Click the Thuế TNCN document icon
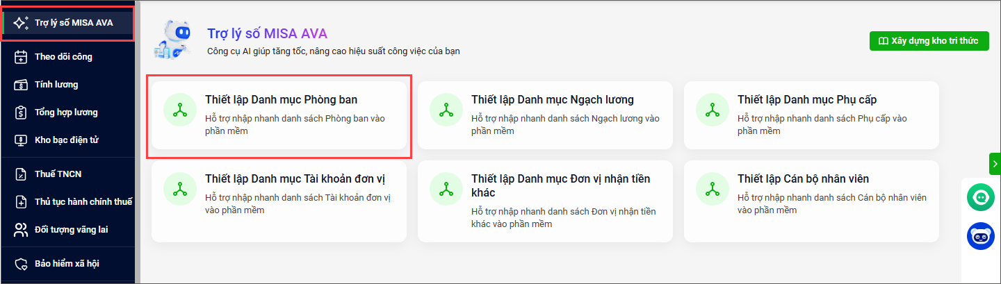 21,174
